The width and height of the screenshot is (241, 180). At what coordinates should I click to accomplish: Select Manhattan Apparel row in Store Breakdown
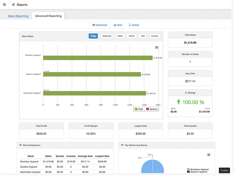[x=65, y=172]
